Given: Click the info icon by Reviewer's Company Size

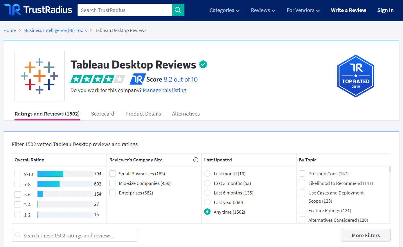Looking at the screenshot, I should pyautogui.click(x=196, y=160).
